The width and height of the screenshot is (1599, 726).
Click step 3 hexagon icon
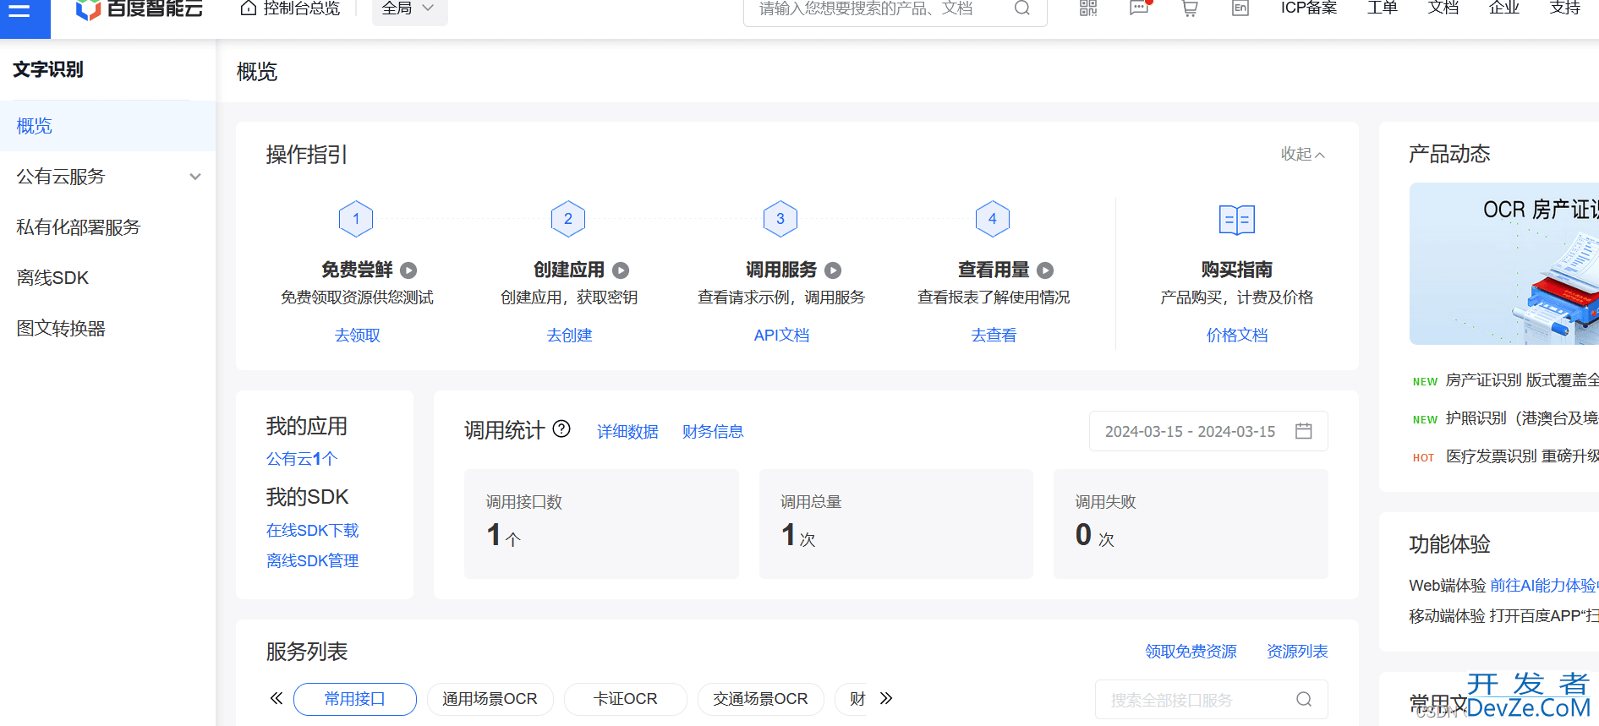pos(780,219)
